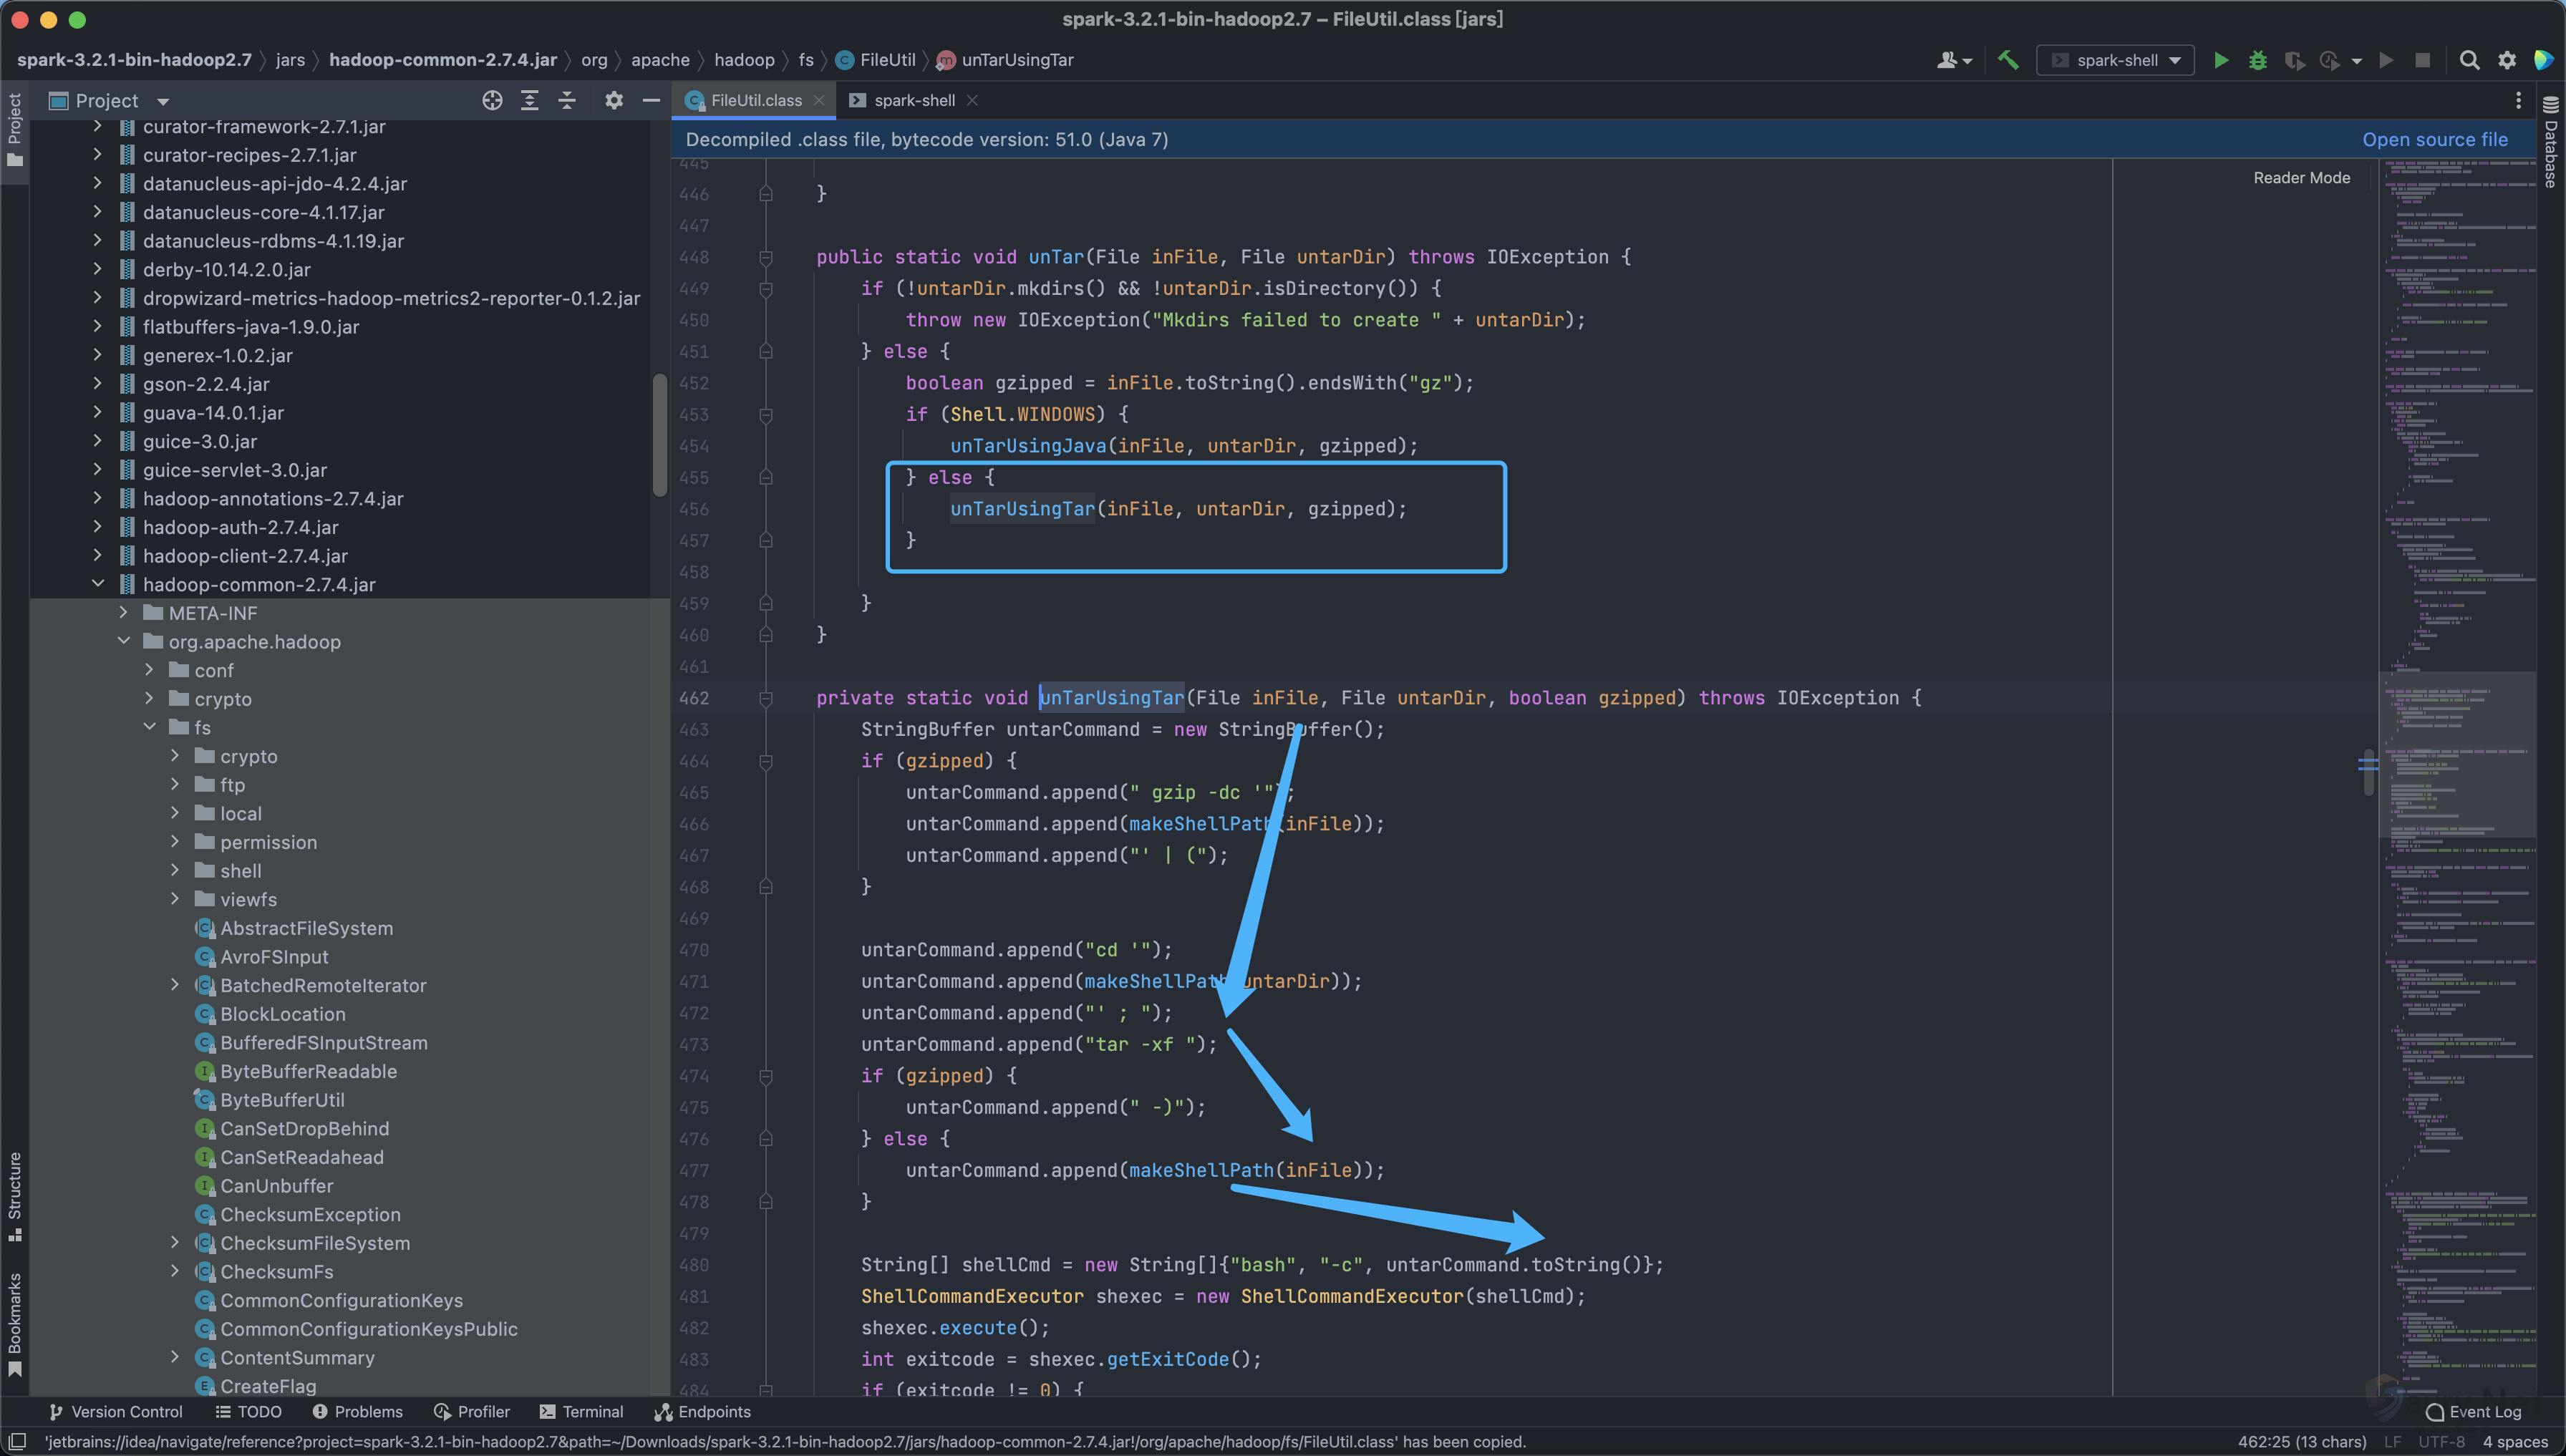
Task: Click Expand All in the Project panel
Action: pos(530,100)
